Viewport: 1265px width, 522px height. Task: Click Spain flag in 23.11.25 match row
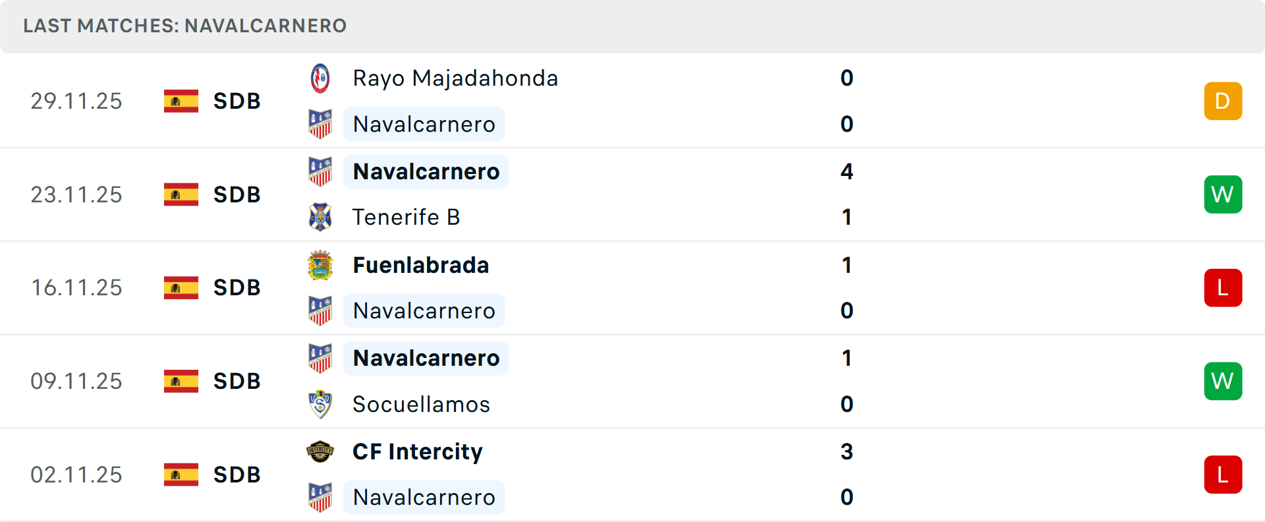(x=181, y=194)
